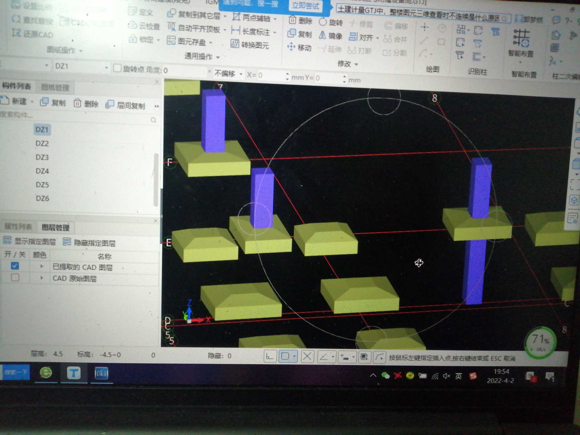The height and width of the screenshot is (435, 580).
Task: Switch to 构件列表 tab
Action: pyautogui.click(x=17, y=86)
